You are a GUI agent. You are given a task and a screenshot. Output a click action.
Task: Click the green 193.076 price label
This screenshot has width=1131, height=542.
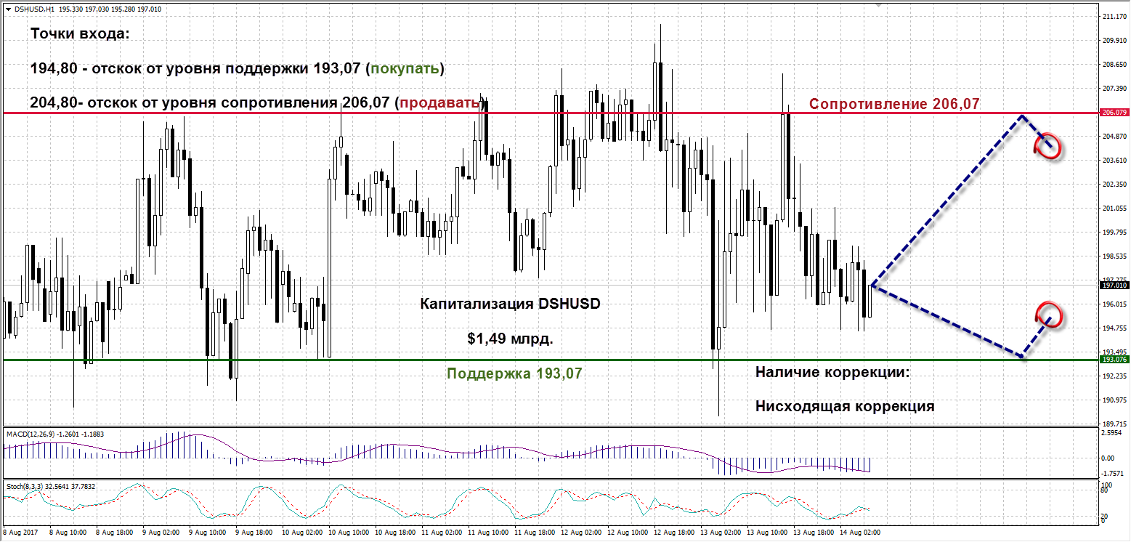pyautogui.click(x=1114, y=360)
